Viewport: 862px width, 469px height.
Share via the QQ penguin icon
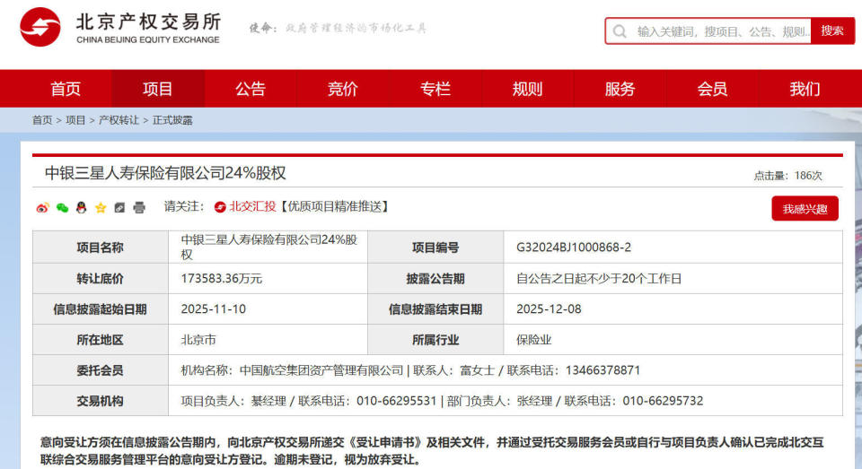pyautogui.click(x=82, y=207)
